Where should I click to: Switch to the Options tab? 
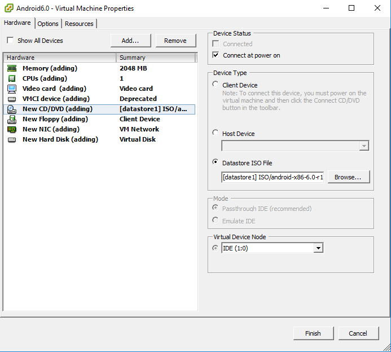[48, 24]
